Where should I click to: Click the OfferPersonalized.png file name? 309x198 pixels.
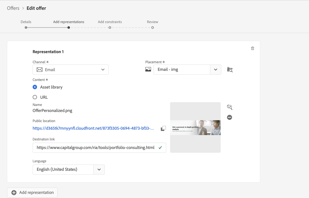[53, 111]
